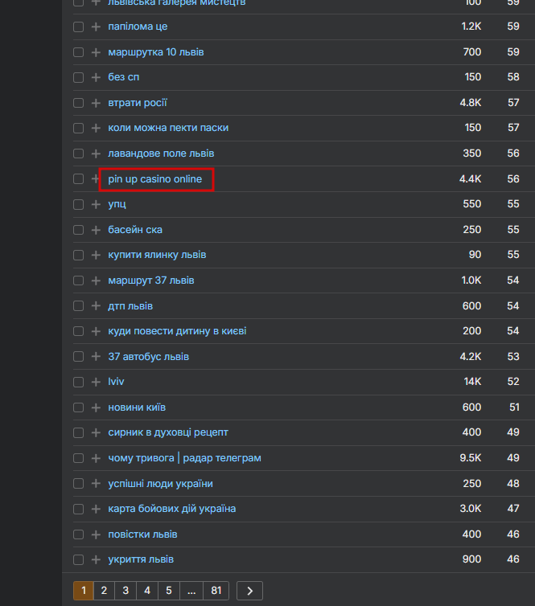This screenshot has width=535, height=606.
Task: Jump to last page 81
Action: click(x=216, y=591)
